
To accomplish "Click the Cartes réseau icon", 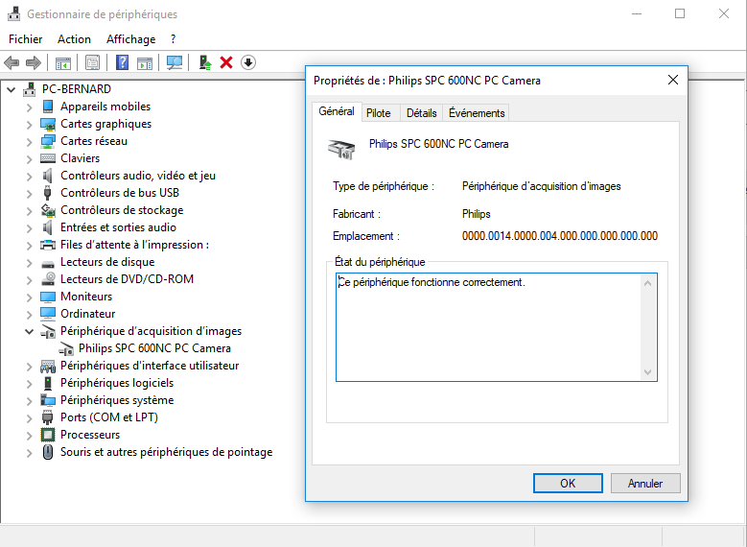I will (48, 141).
